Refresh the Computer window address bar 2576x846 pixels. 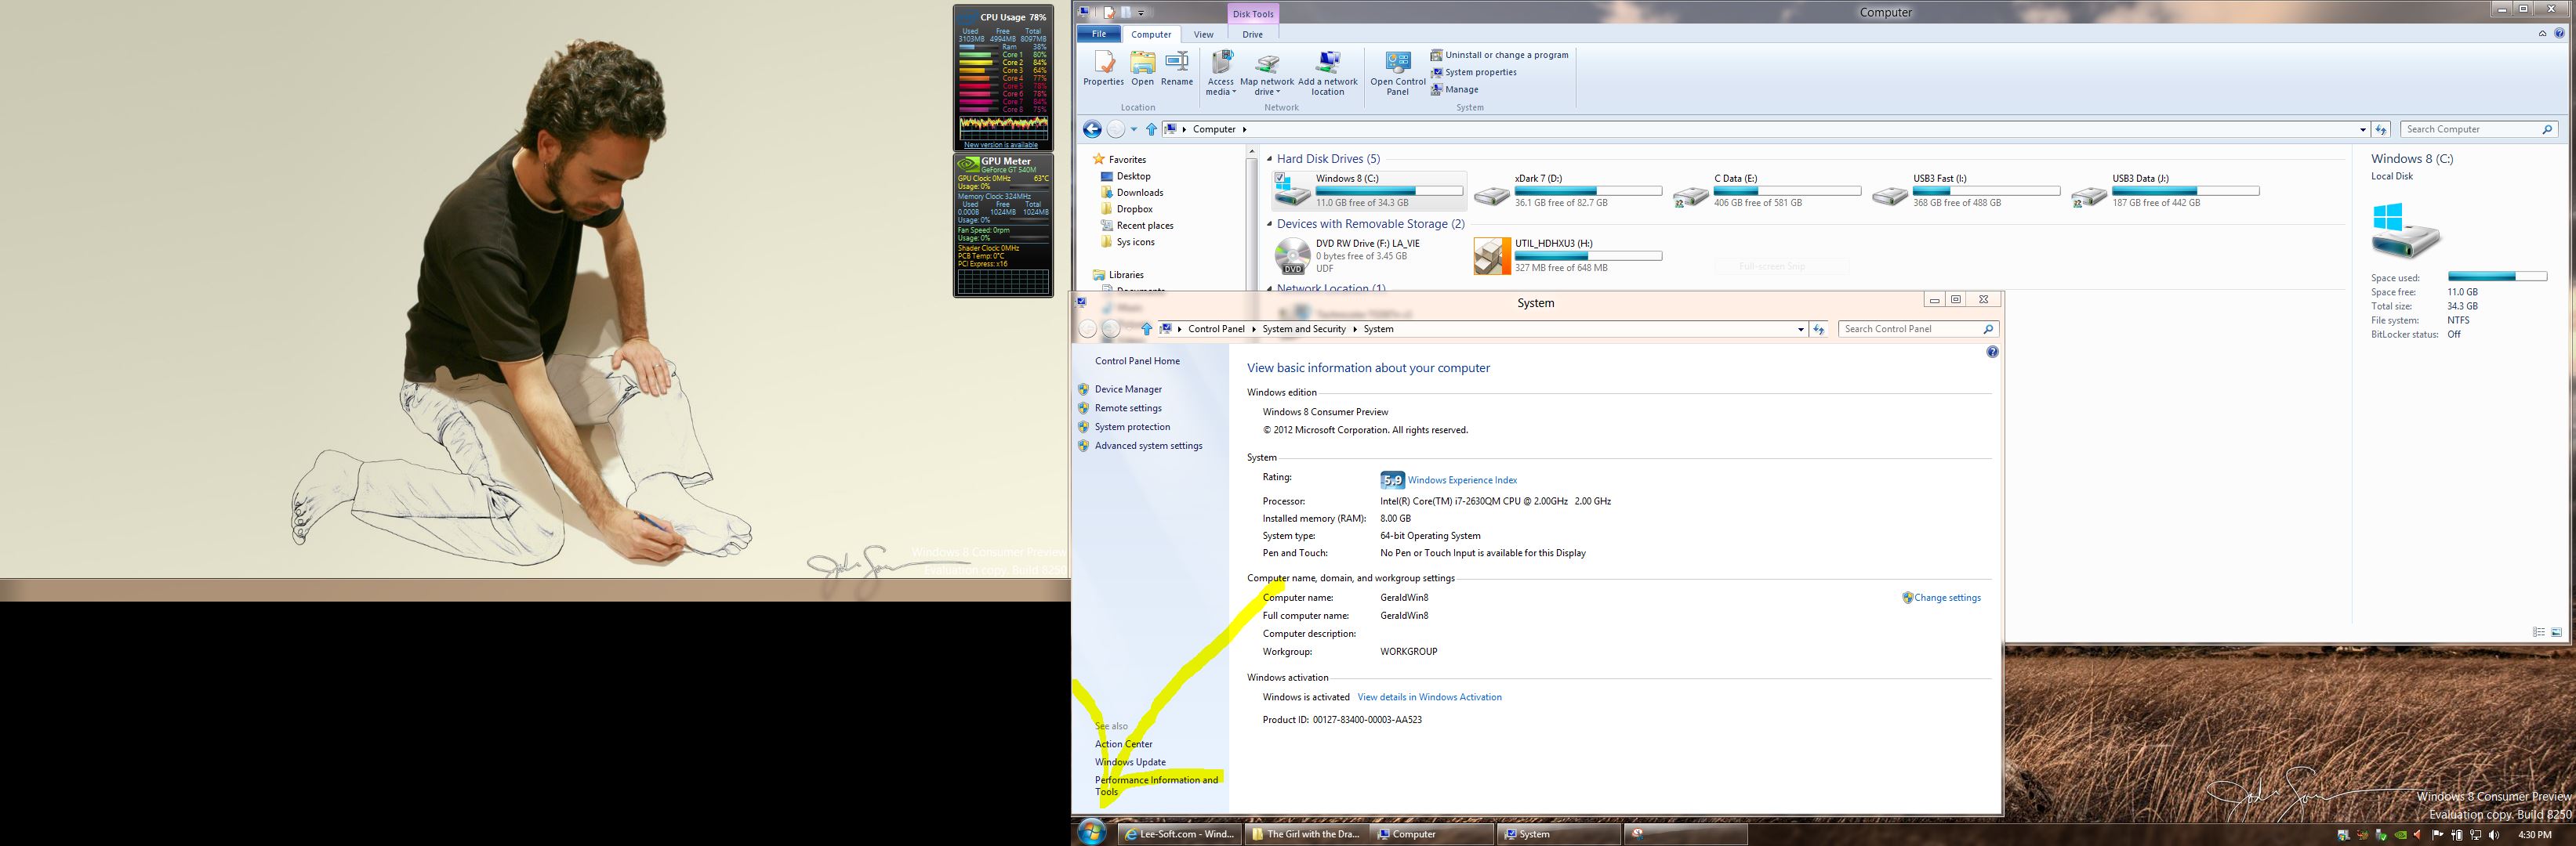[2381, 128]
